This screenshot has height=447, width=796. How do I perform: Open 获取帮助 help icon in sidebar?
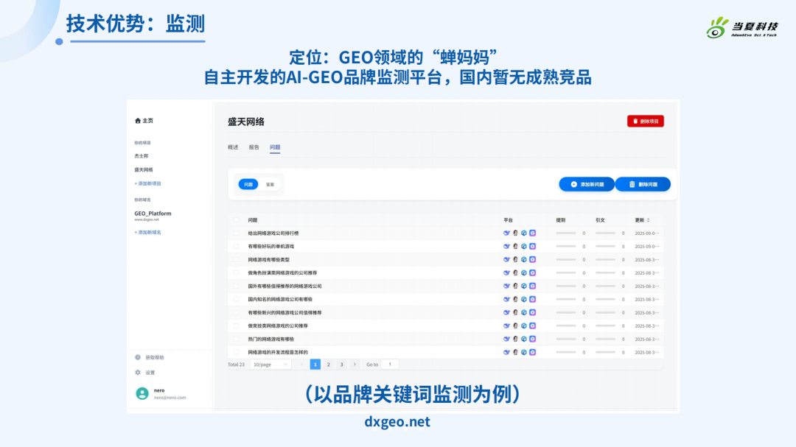[x=138, y=357]
